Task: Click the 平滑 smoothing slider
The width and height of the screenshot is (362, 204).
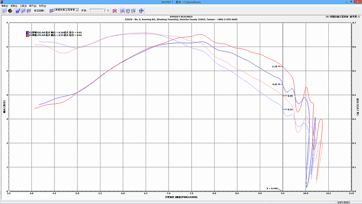Action: pyautogui.click(x=97, y=11)
